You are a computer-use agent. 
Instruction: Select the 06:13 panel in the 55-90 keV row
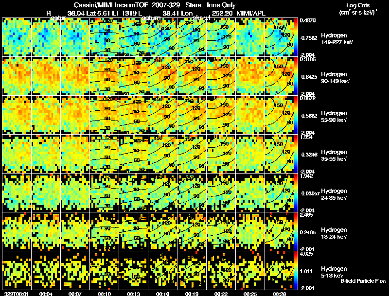coord(133,115)
